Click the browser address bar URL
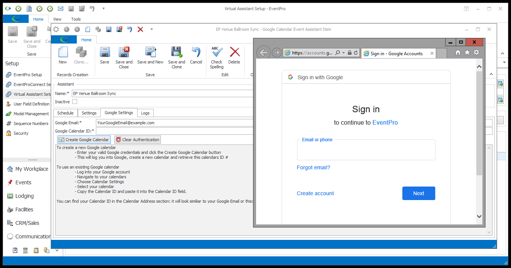 pos(312,53)
